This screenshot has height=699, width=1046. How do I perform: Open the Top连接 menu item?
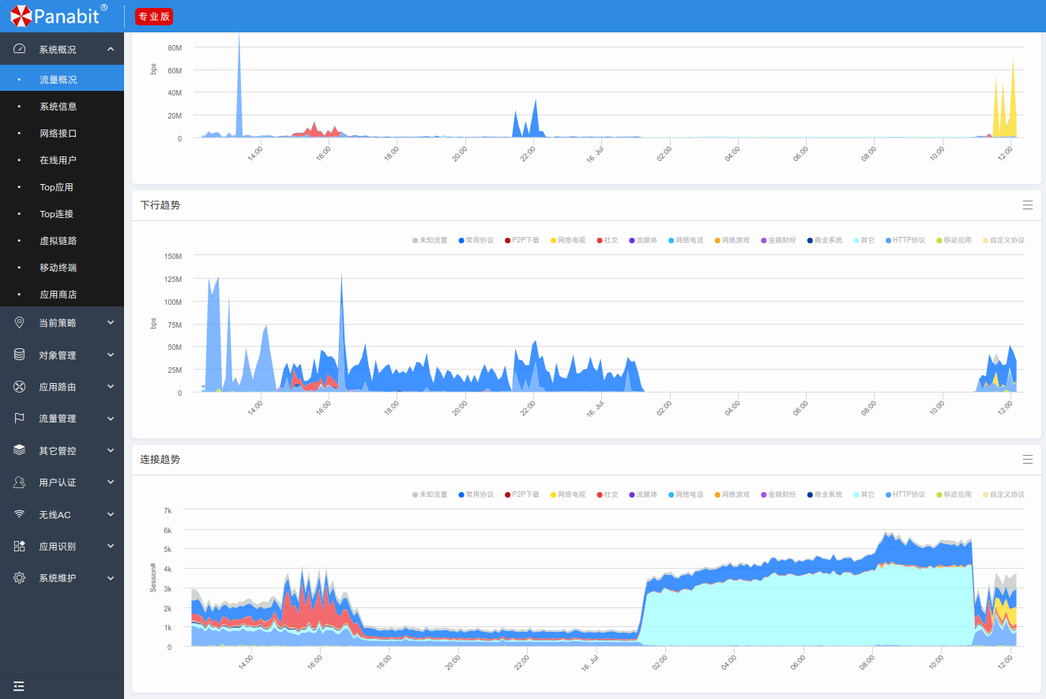click(62, 214)
